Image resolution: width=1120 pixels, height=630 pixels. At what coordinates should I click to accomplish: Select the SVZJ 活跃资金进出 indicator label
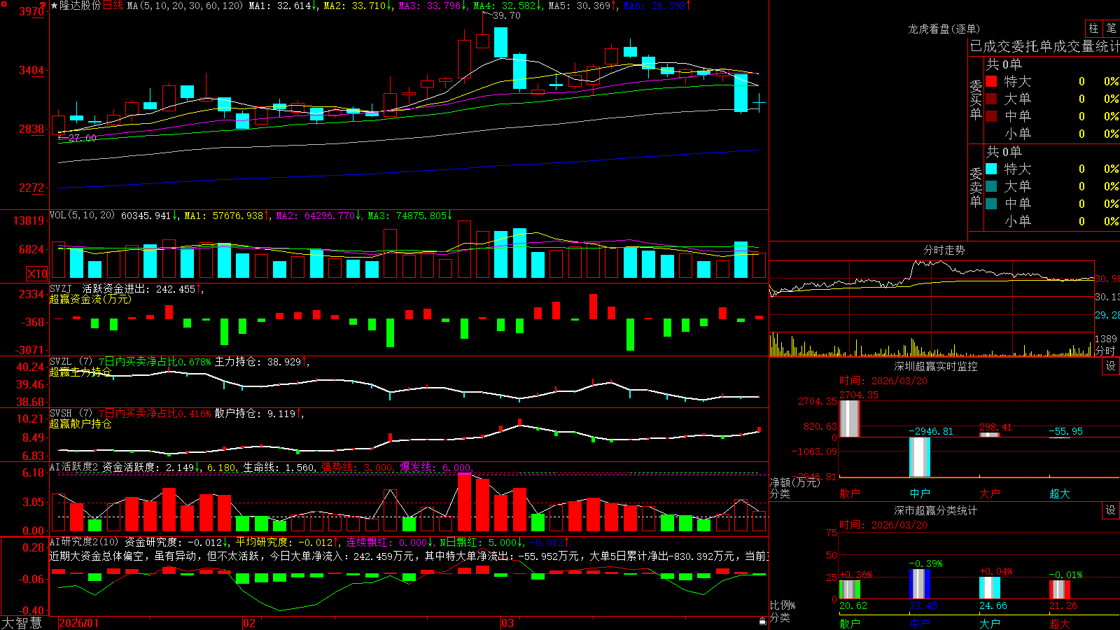click(101, 289)
